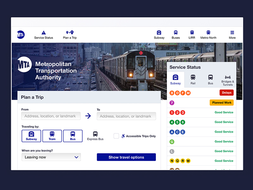Select the purple 7 line bullet

(172, 103)
